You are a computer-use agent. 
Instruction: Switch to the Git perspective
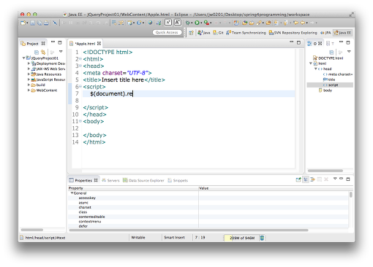218,33
